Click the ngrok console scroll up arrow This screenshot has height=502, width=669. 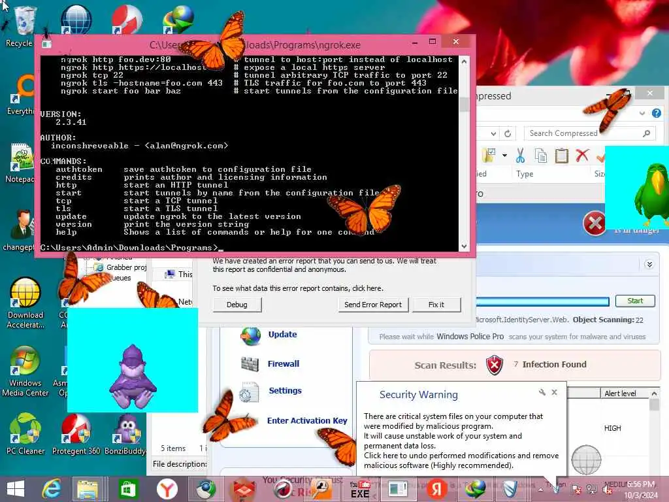pyautogui.click(x=465, y=62)
